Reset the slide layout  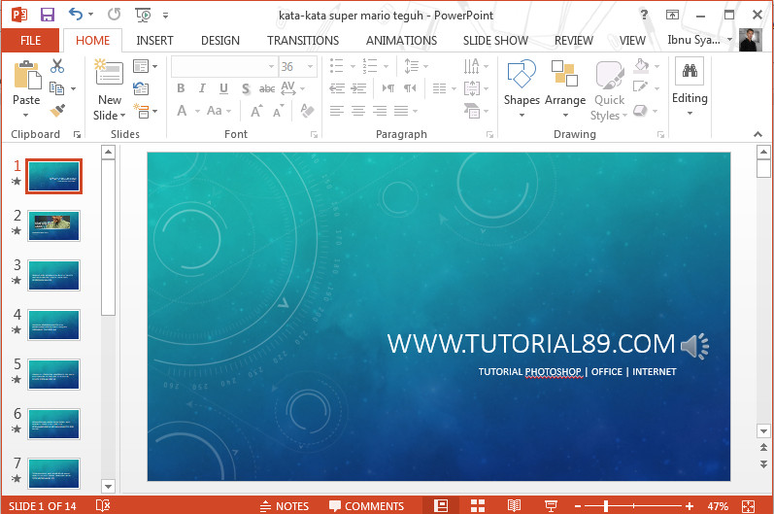pos(141,88)
